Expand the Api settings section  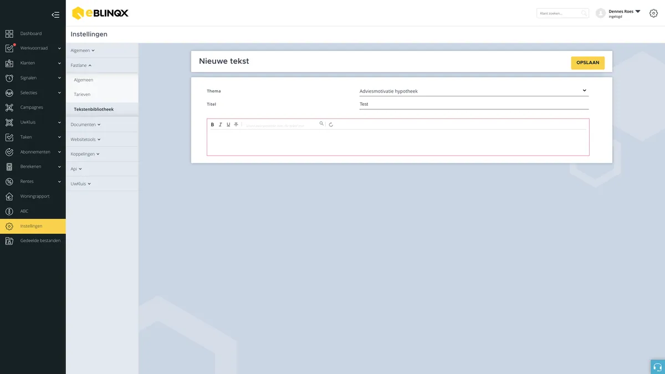(76, 169)
